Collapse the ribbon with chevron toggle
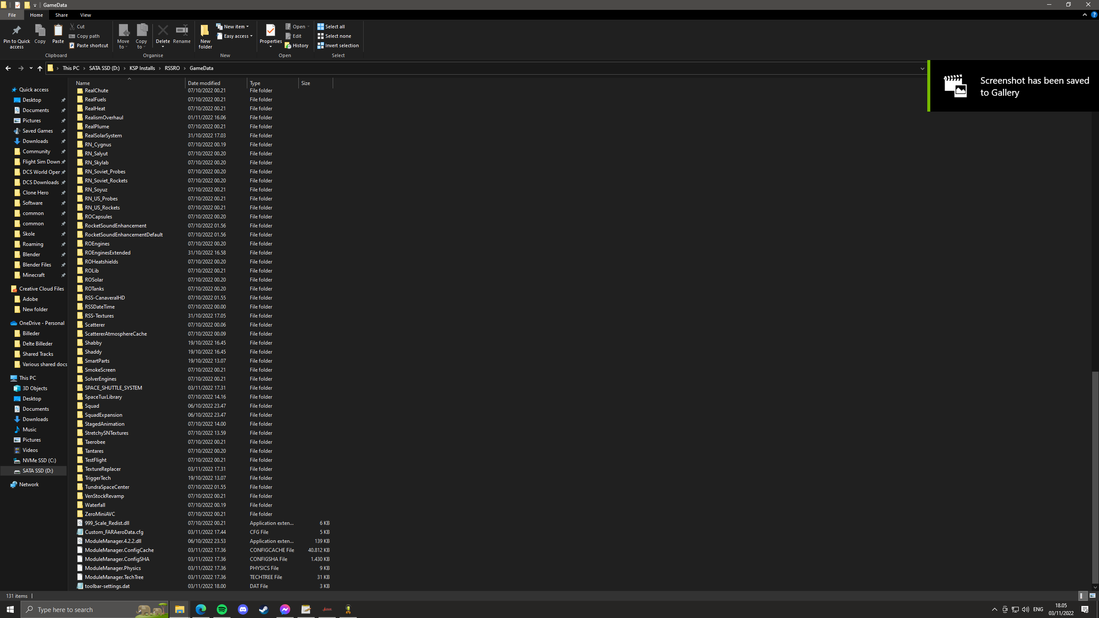Screen dimensions: 1099x618 tap(1085, 15)
